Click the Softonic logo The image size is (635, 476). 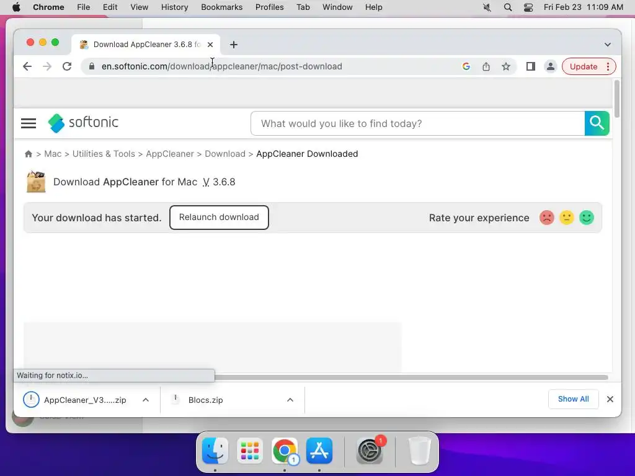84,123
